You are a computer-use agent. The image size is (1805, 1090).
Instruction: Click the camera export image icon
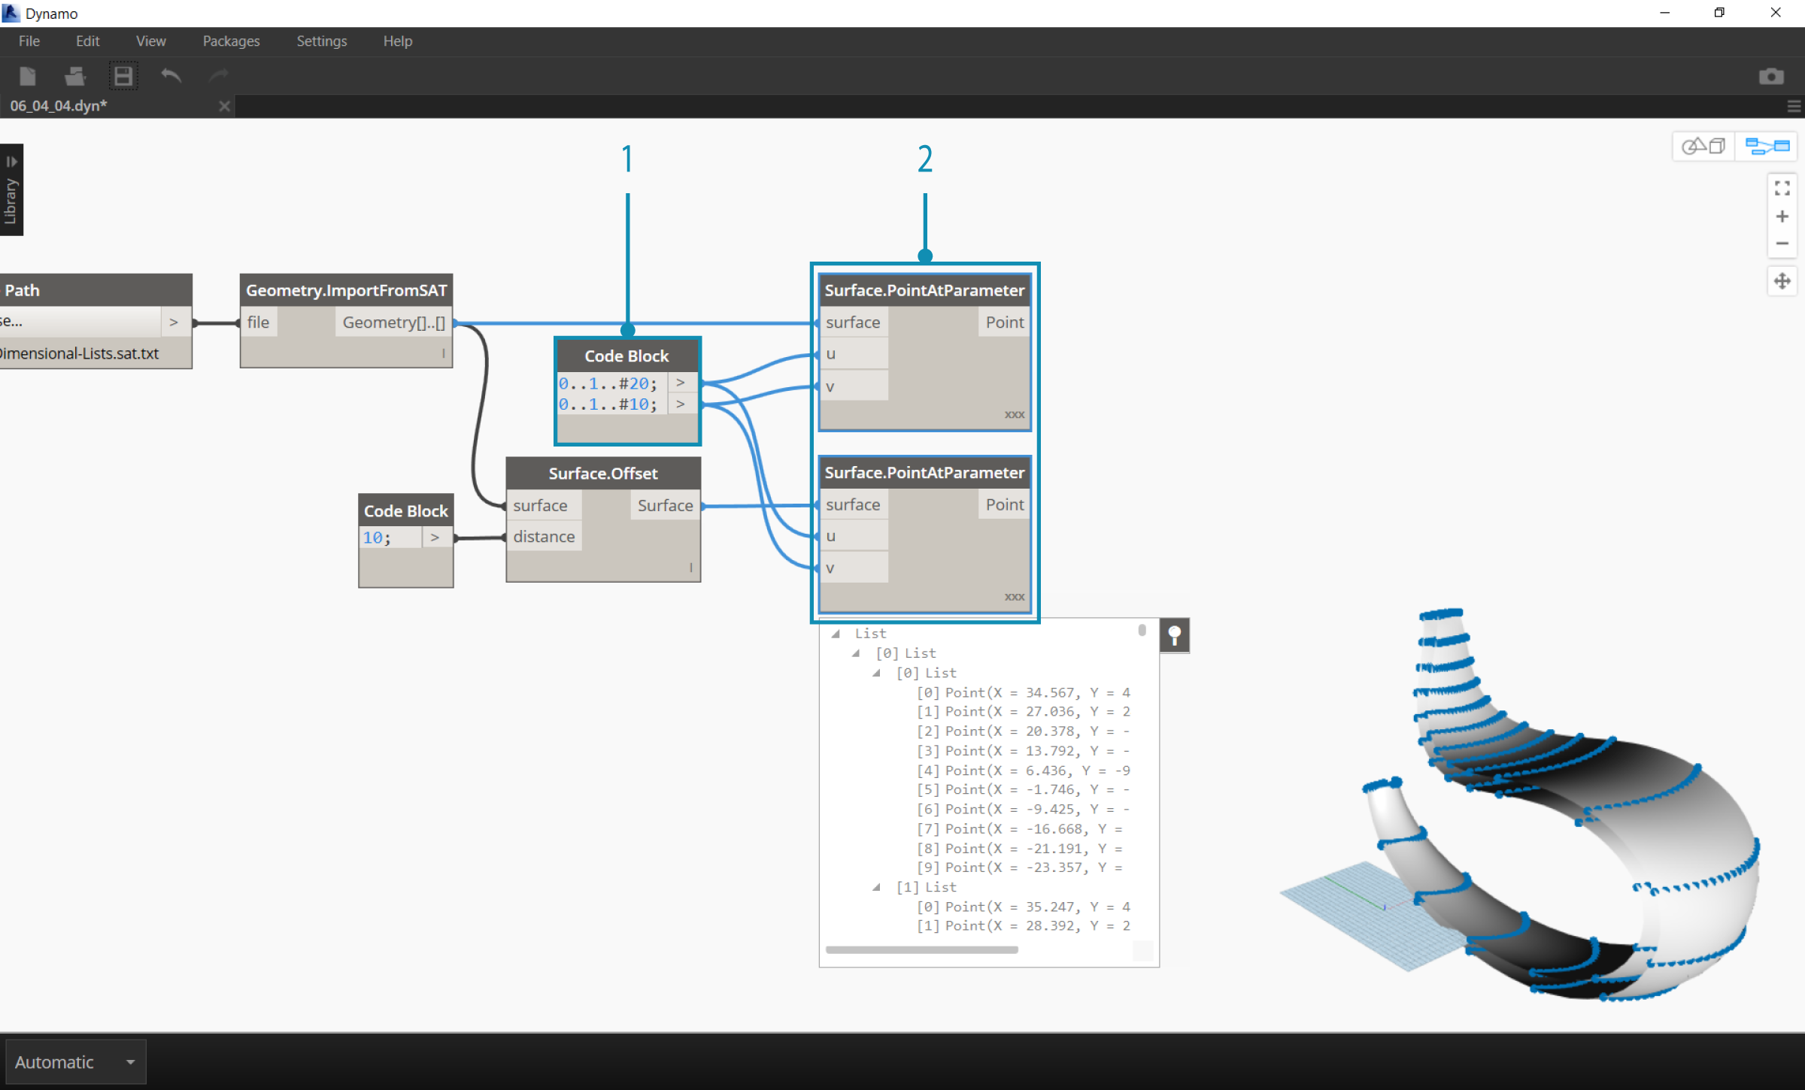click(1771, 77)
